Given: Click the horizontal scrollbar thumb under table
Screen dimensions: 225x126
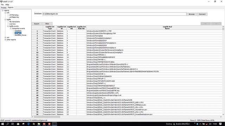Looking at the screenshot, I should click(x=47, y=117).
